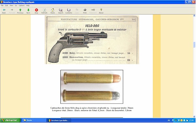This screenshot has height=123, width=196.
Task: Click the caption line starting 'Longueur étui: 30mm'
Action: tap(92, 111)
